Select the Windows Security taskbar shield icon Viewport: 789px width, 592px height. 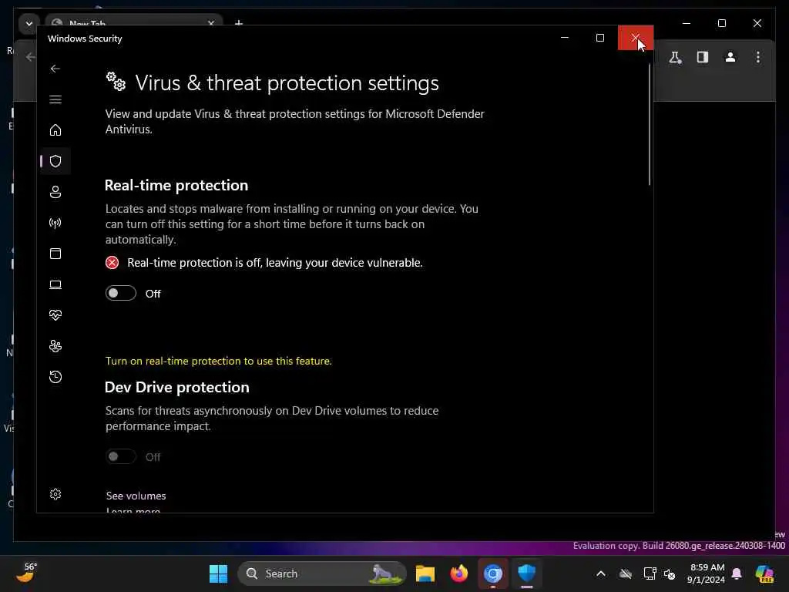526,573
